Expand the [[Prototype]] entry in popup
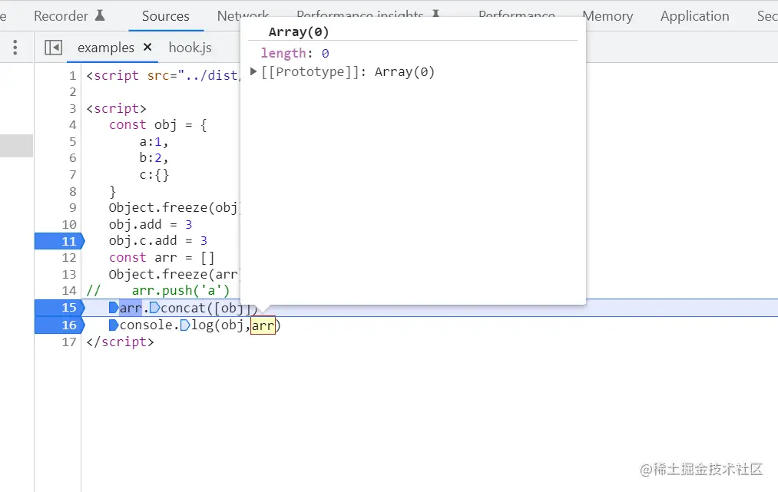This screenshot has width=778, height=492. pos(253,71)
